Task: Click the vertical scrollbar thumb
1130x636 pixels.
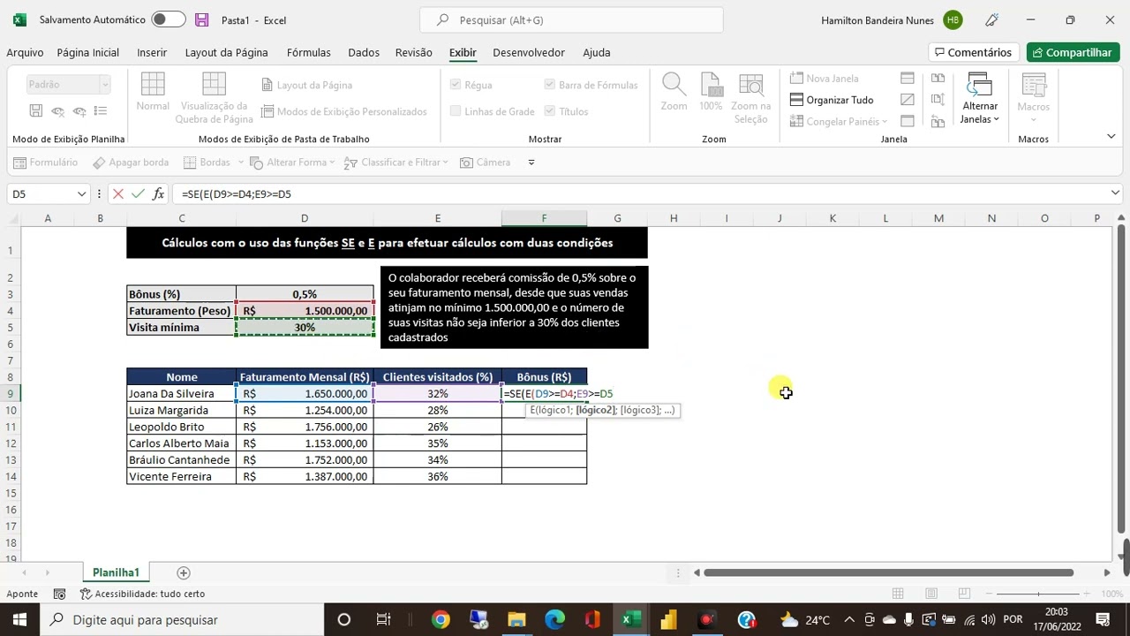Action: tap(1123, 380)
